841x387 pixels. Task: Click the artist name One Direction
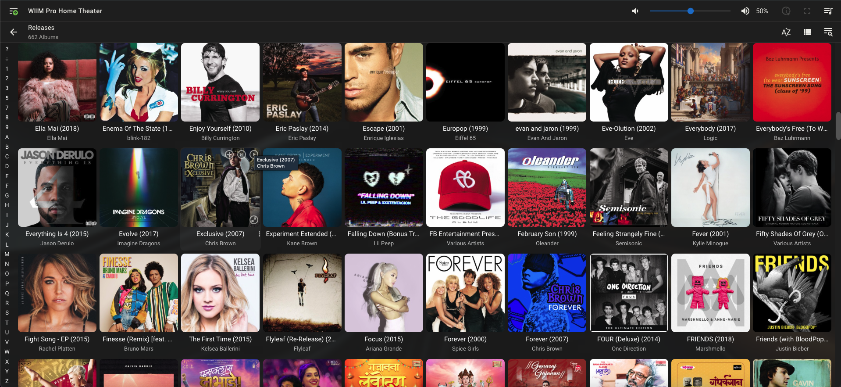point(629,349)
